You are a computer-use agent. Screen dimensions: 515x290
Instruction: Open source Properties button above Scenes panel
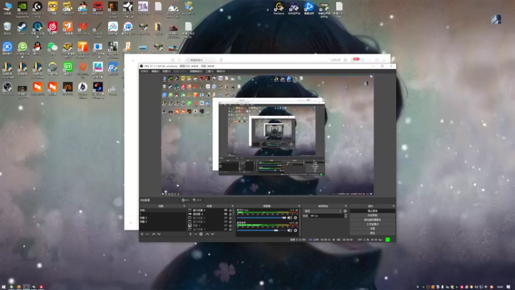click(186, 200)
